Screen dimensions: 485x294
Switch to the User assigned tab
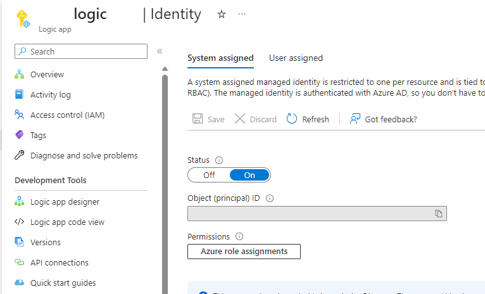pos(296,58)
